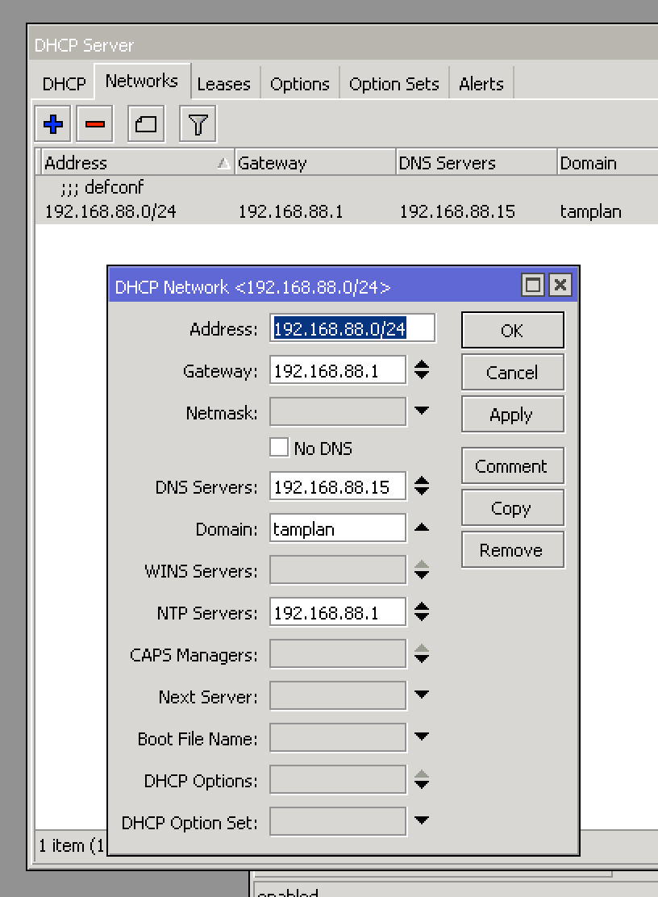Add a new DHCP network with plus icon

52,123
